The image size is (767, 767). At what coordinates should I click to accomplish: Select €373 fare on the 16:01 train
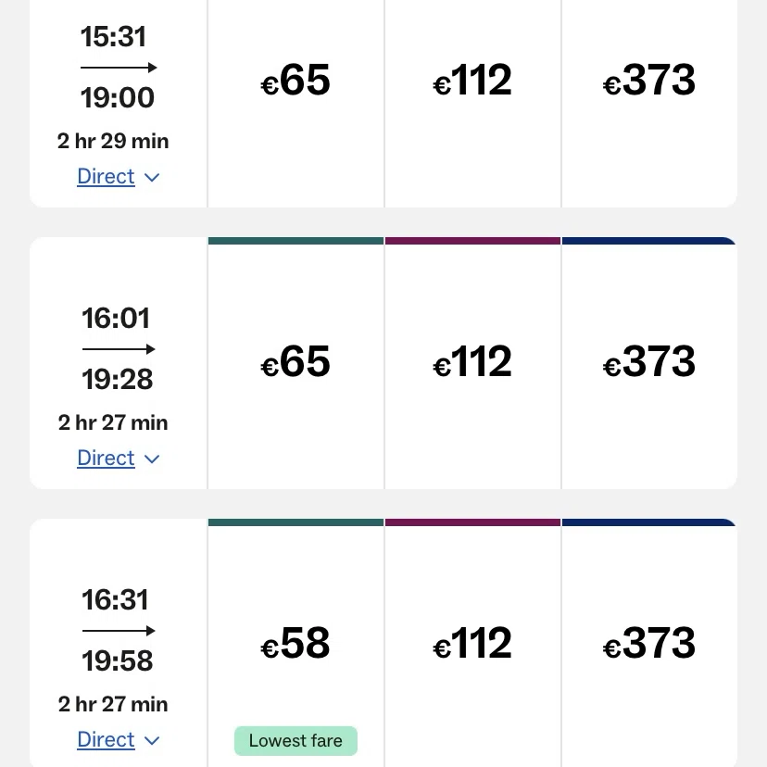[649, 362]
